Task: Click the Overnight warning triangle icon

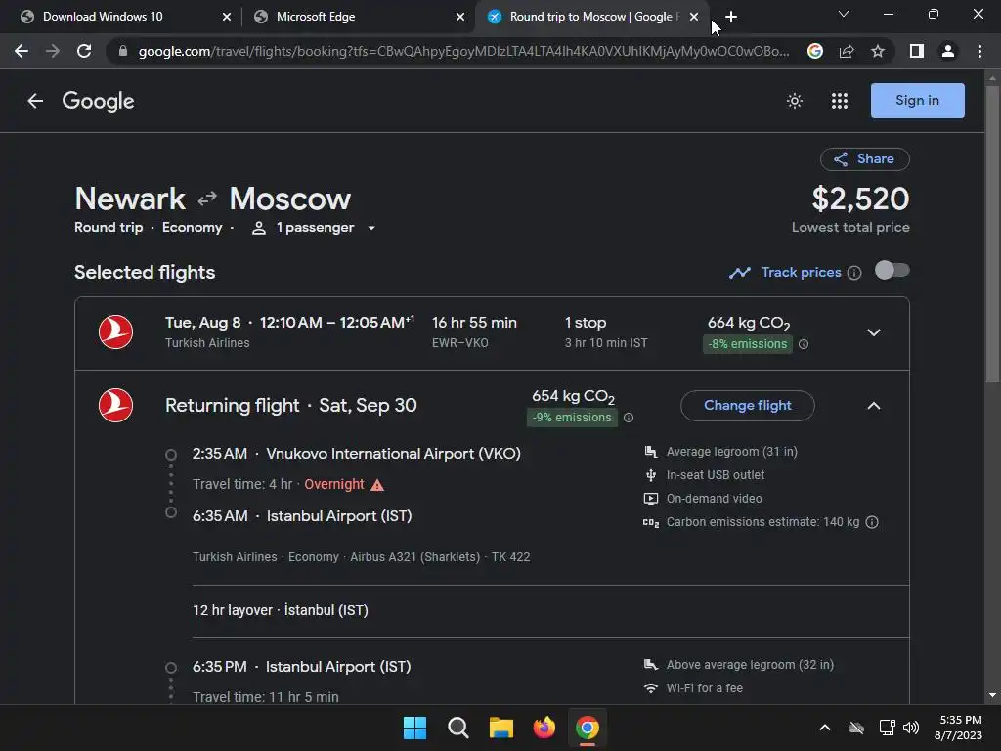Action: (x=377, y=485)
